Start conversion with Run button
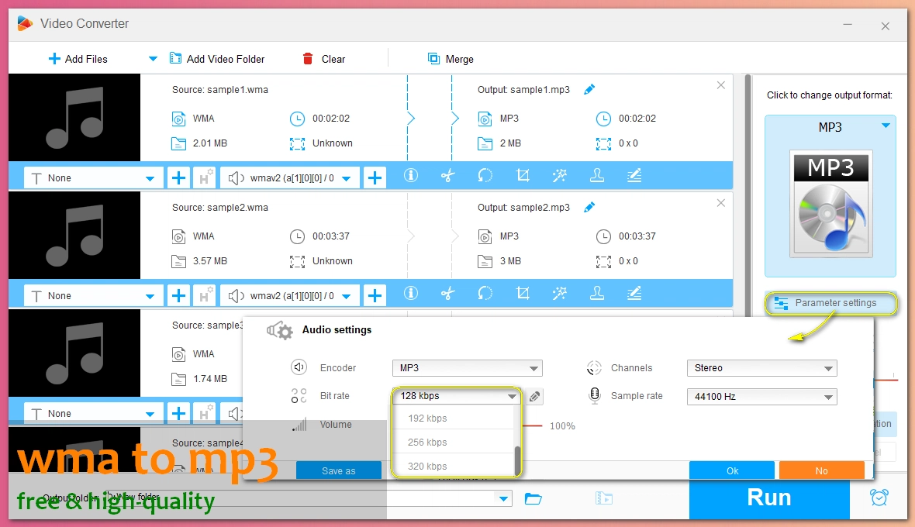The height and width of the screenshot is (527, 915). coord(769,499)
